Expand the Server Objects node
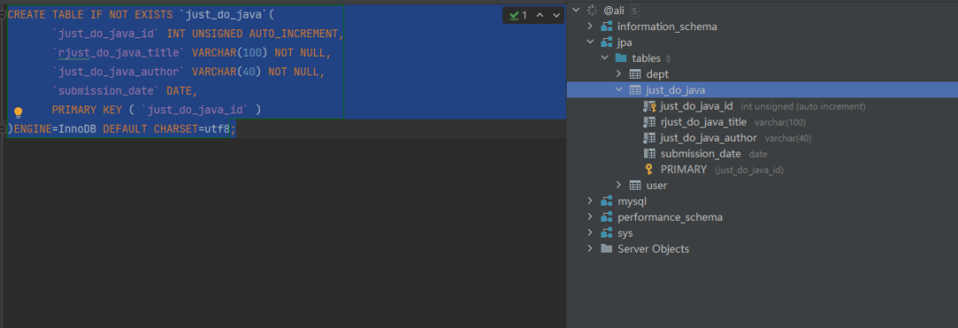 coord(590,248)
